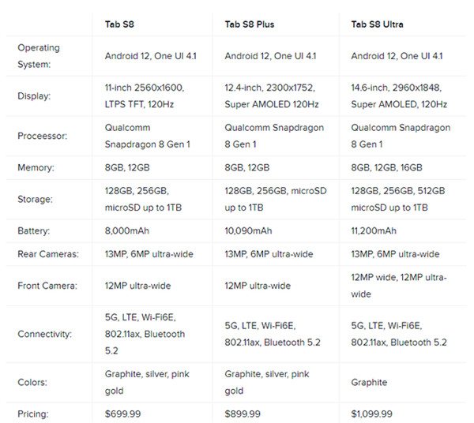The width and height of the screenshot is (474, 423).
Task: Click the Storage row label
Action: 36,199
